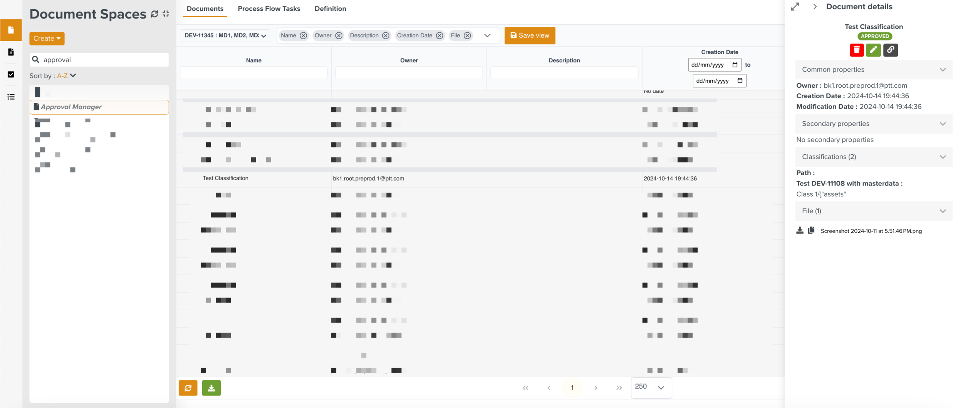963x408 pixels.
Task: Remove the Description column chip
Action: click(386, 35)
